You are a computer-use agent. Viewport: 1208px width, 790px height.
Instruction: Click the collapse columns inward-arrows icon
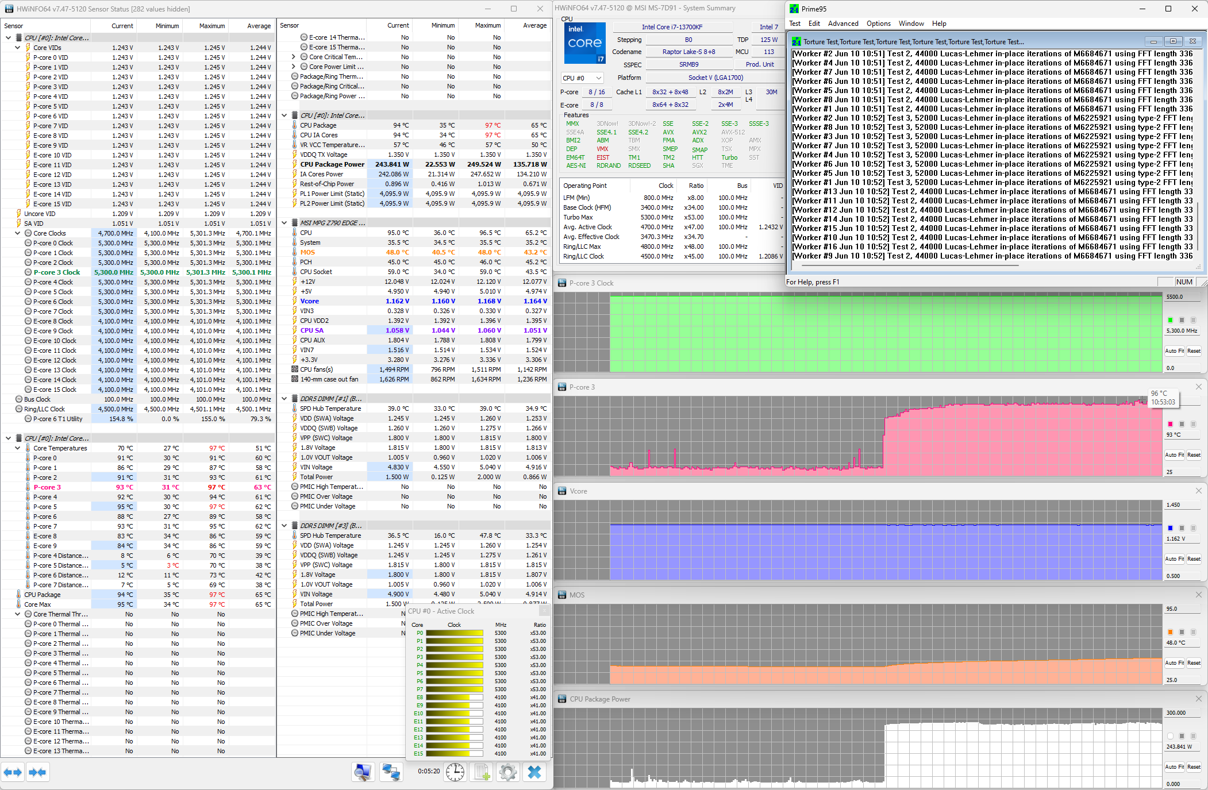tap(37, 772)
